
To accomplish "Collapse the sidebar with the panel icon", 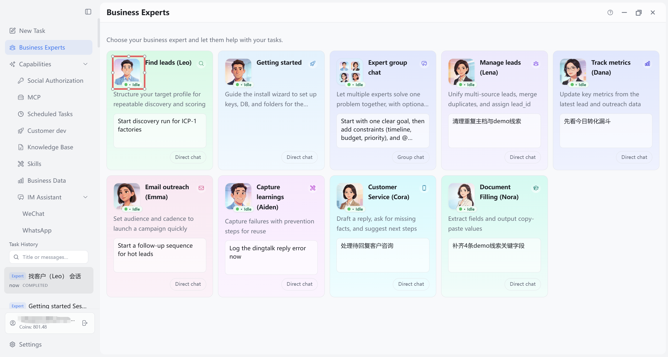I will (88, 12).
